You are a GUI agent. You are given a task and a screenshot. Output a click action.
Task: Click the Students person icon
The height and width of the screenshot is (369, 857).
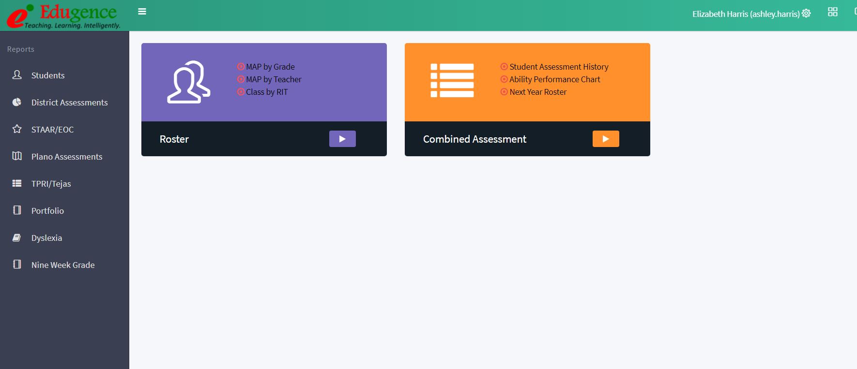click(17, 75)
